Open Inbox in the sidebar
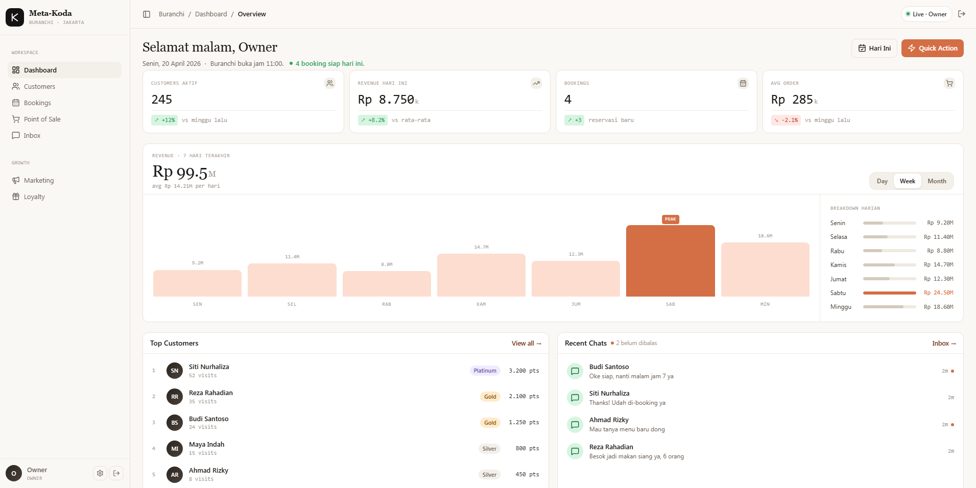976x488 pixels. point(65,135)
